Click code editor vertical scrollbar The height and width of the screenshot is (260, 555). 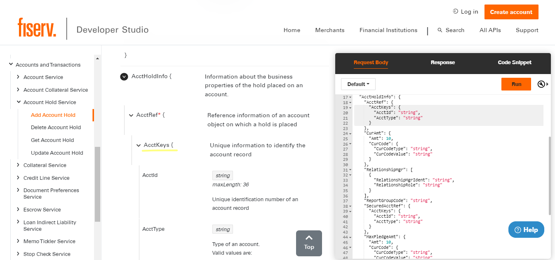click(x=549, y=176)
